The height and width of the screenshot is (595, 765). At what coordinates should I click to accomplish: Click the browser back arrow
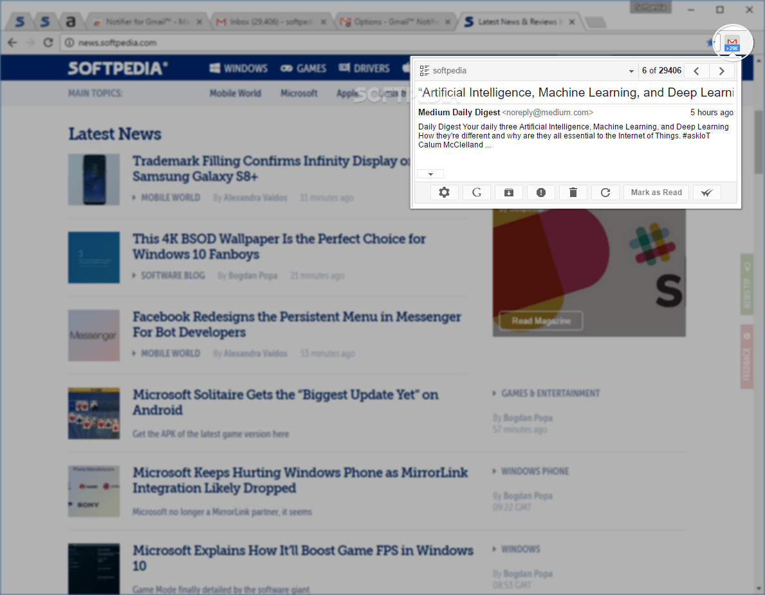click(x=12, y=42)
